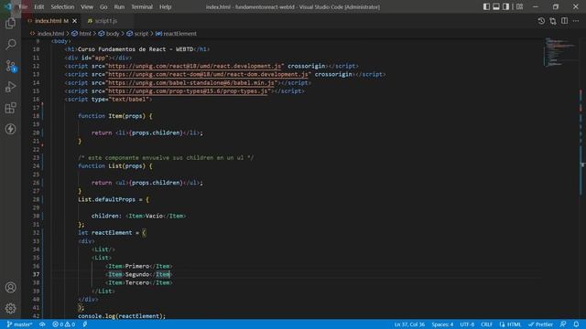The width and height of the screenshot is (586, 329).
Task: Click the port forwarding status bar icon
Action: (85, 324)
